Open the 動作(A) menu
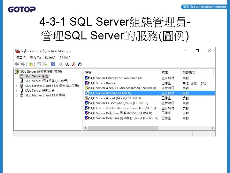The image size is (230, 173). pyautogui.click(x=35, y=58)
